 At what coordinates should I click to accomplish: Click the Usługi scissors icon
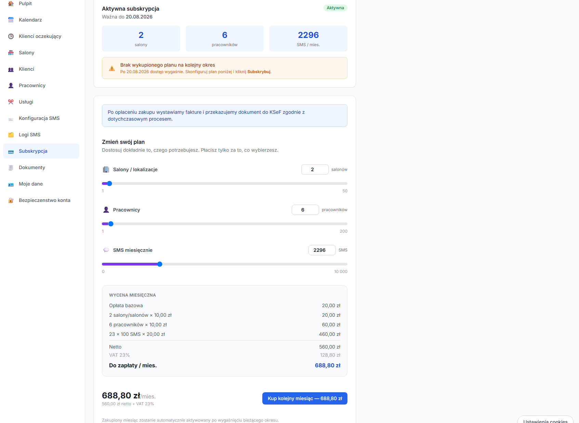click(11, 102)
